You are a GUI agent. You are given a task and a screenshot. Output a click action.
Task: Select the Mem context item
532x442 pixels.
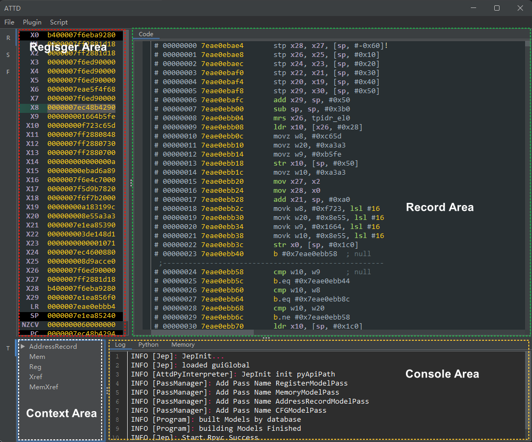[x=37, y=357]
